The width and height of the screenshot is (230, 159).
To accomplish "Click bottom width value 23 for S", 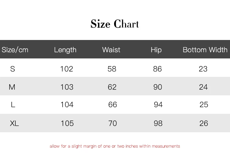I will click(x=203, y=69).
